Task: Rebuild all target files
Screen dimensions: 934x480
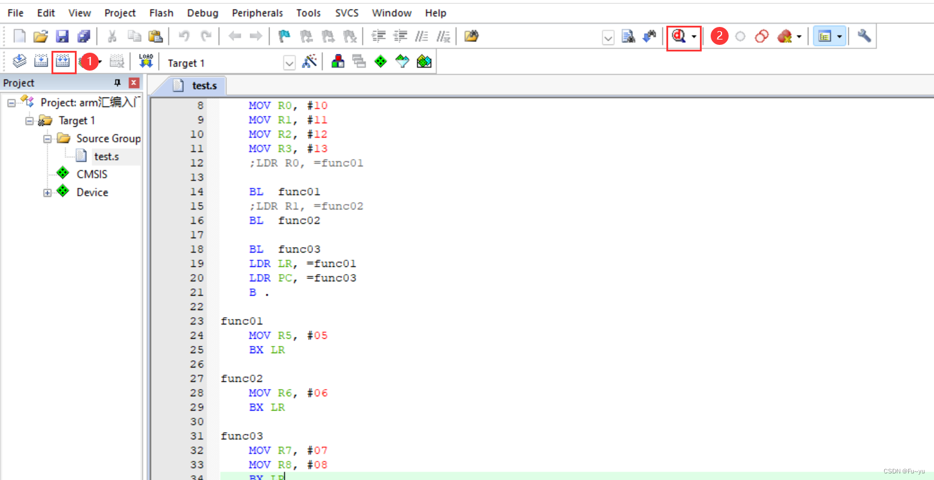Action: [x=63, y=61]
